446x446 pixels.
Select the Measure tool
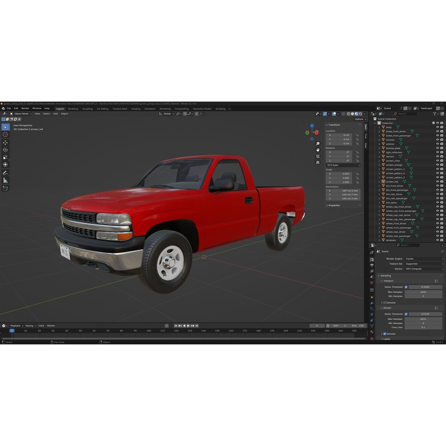point(5,180)
